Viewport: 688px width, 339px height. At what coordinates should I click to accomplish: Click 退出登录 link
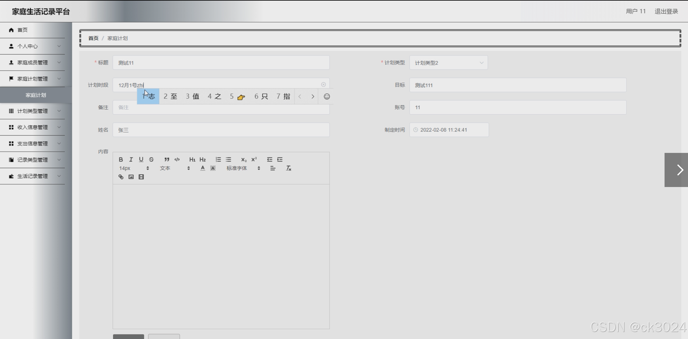[x=666, y=11]
